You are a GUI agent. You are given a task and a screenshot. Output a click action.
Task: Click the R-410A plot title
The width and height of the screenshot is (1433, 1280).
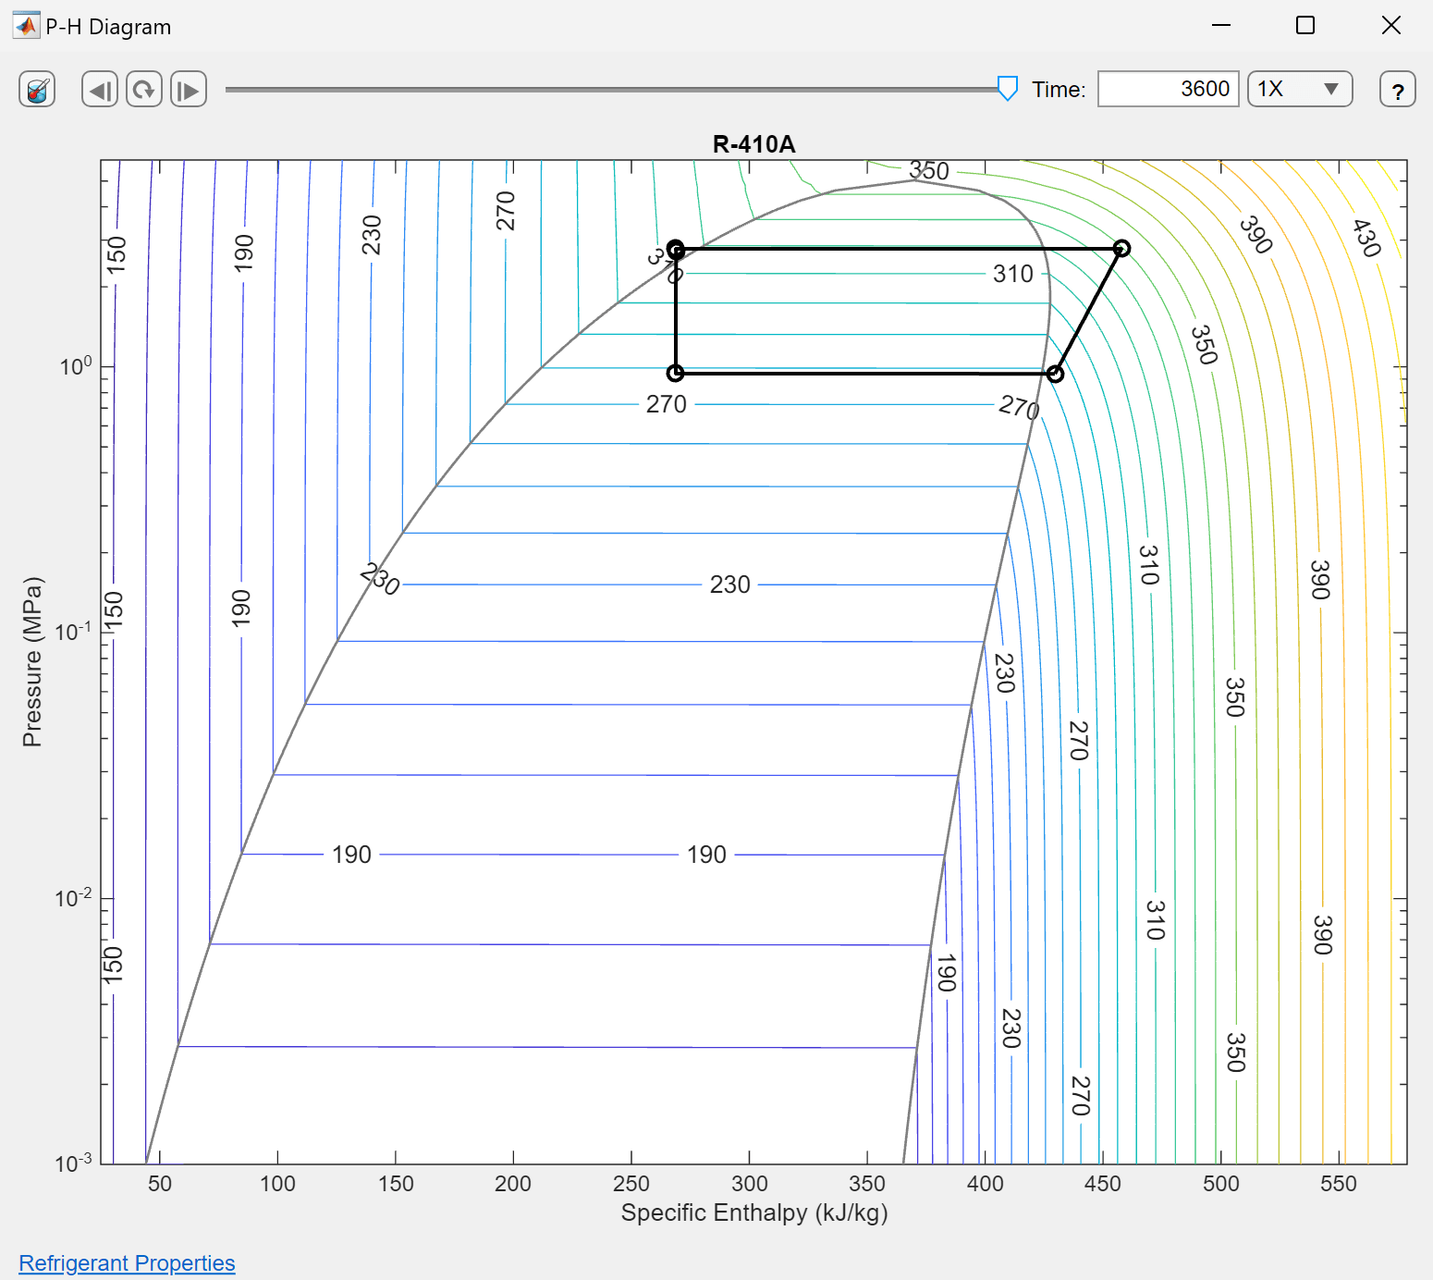[753, 144]
